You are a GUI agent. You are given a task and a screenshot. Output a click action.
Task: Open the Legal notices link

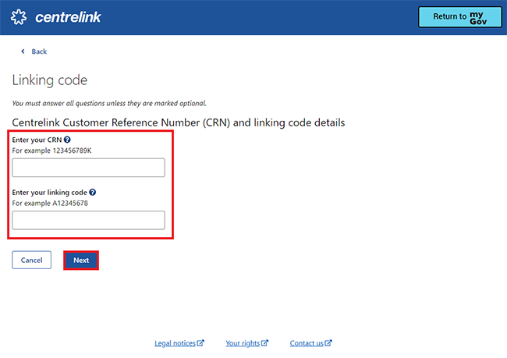tap(175, 343)
